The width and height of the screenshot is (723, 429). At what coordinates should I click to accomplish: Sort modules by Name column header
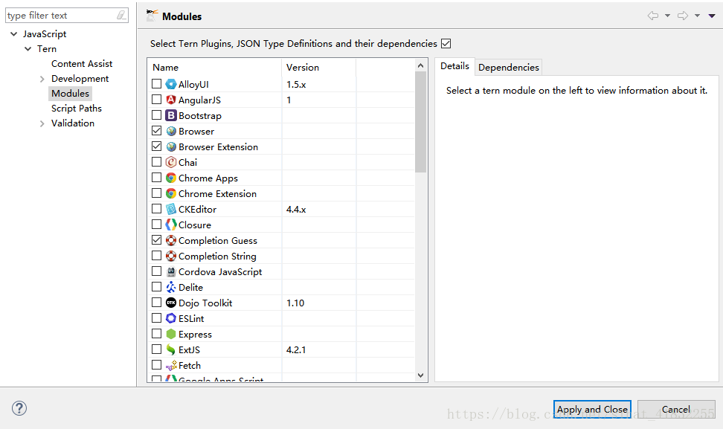point(214,67)
